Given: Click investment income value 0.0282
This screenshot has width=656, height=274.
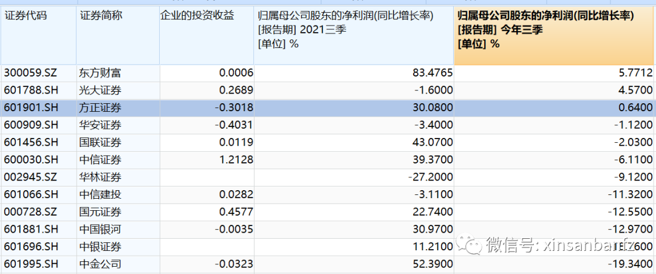Looking at the screenshot, I should click(x=236, y=194).
